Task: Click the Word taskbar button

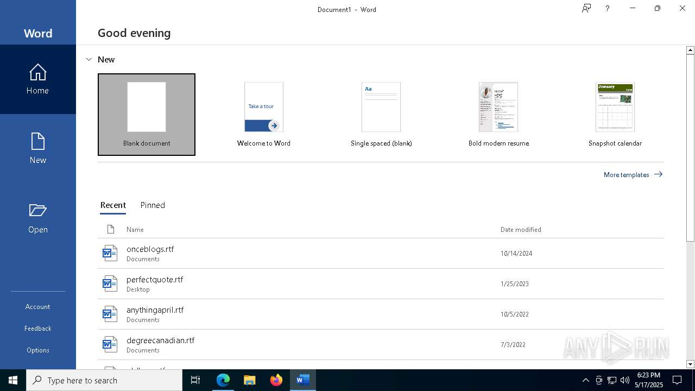Action: [x=302, y=380]
